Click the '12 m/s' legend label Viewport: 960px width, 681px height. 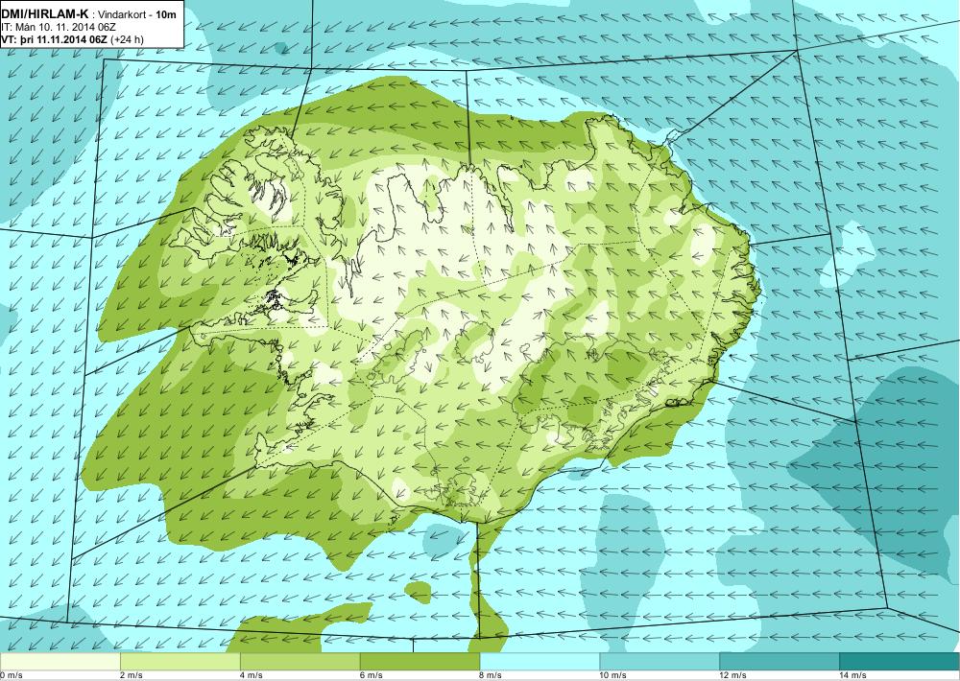click(x=733, y=675)
